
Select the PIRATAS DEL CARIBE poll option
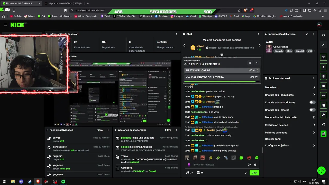coord(222,70)
